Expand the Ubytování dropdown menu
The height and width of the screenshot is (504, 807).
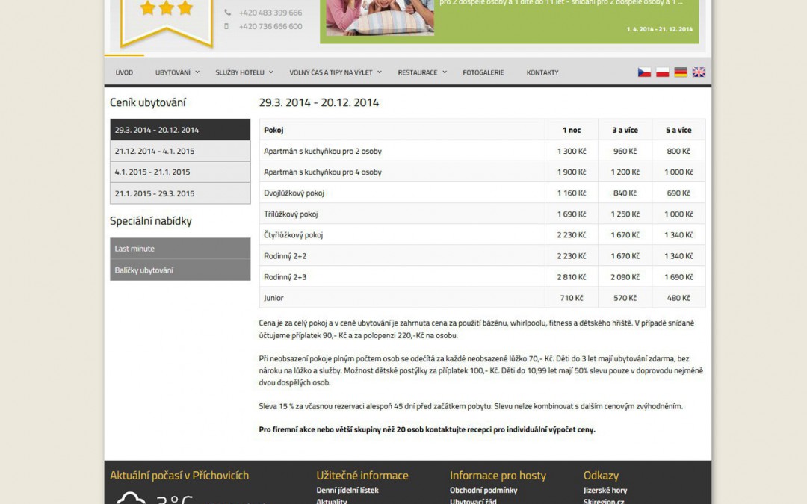click(177, 72)
